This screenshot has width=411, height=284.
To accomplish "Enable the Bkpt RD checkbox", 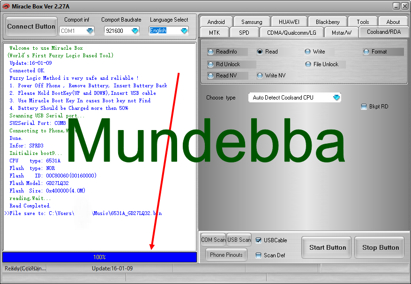I will click(x=364, y=107).
